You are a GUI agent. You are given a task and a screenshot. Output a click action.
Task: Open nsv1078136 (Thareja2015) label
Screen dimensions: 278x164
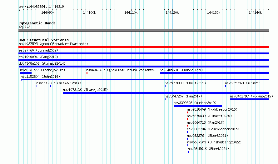click(85, 90)
